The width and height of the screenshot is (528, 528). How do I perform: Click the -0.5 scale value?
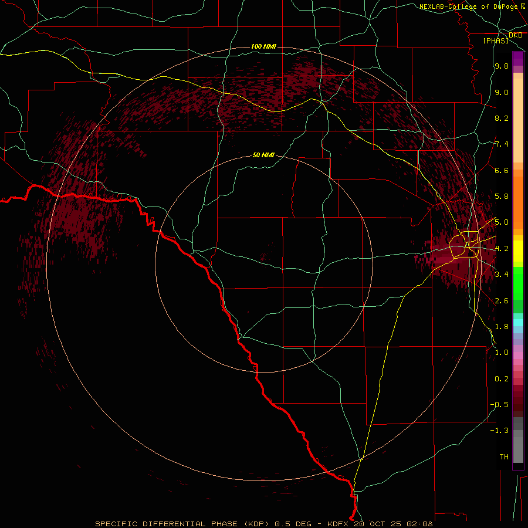499,404
